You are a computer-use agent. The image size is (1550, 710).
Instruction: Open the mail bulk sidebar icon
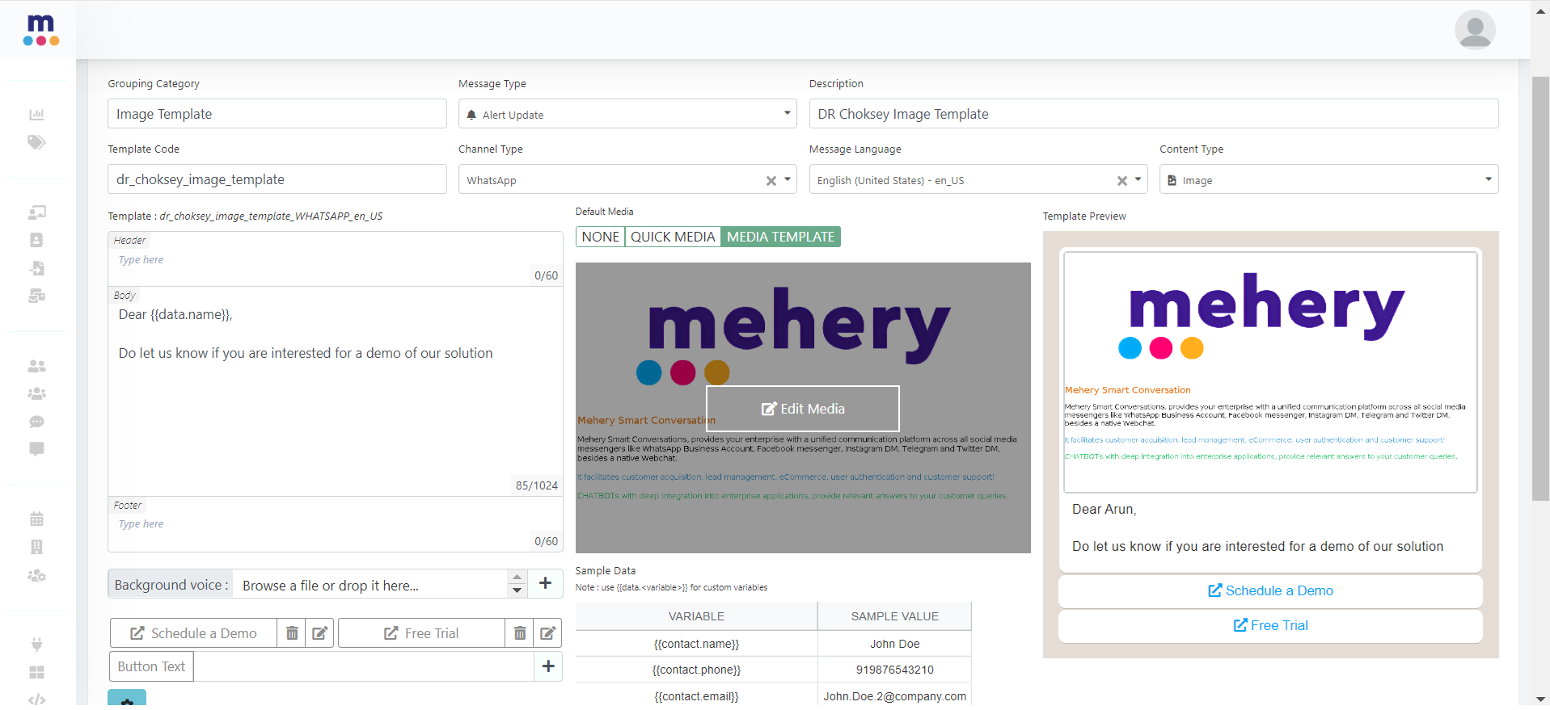(x=36, y=296)
